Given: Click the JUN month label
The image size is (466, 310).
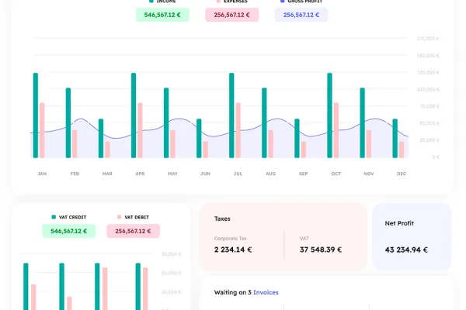Looking at the screenshot, I should [x=205, y=174].
